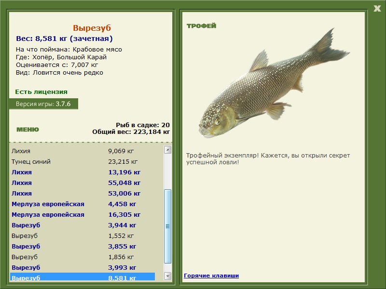Open the Горячие клавиши link
The image size is (386, 289).
point(211,276)
